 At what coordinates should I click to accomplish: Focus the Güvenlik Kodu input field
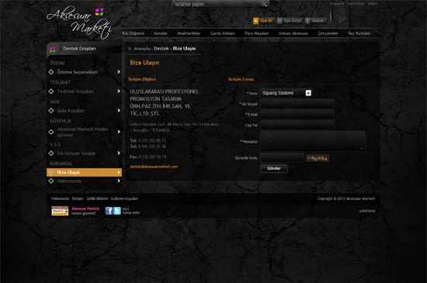pos(282,157)
